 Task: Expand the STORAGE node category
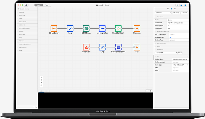point(27,15)
